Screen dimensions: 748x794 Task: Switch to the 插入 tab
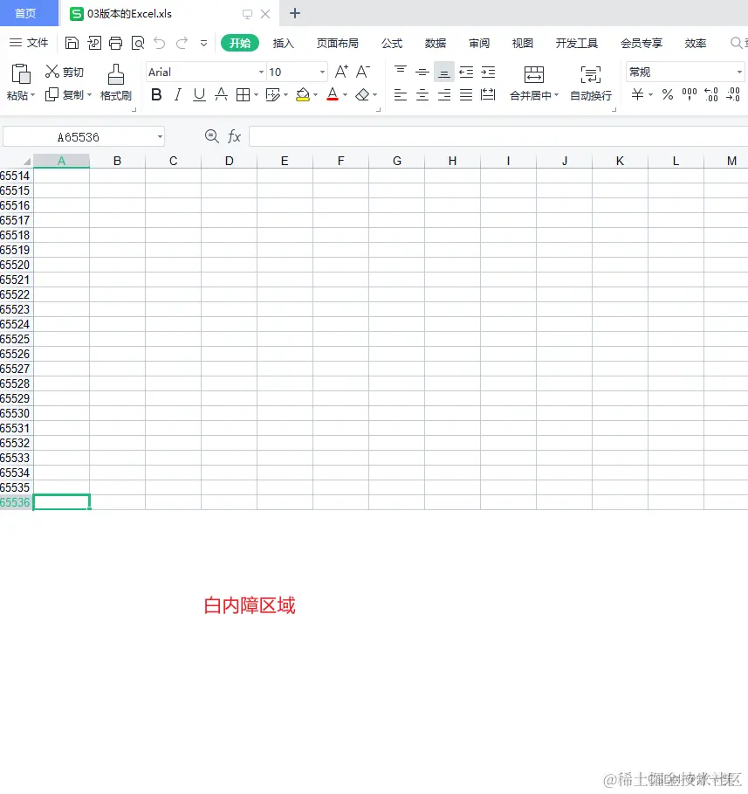point(283,44)
